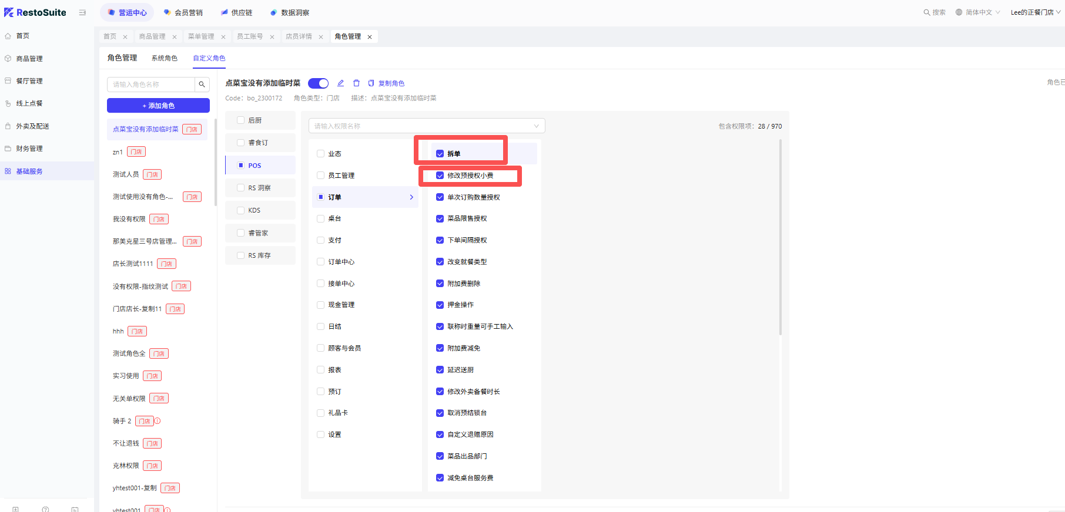Click the edit pencil icon beside role name

tap(340, 83)
